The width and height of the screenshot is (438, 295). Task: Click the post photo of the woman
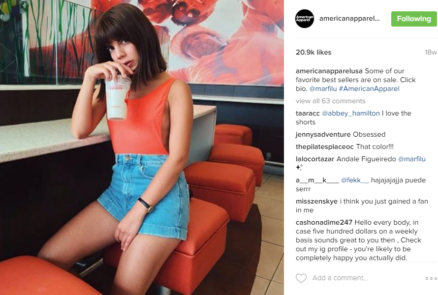[142, 147]
